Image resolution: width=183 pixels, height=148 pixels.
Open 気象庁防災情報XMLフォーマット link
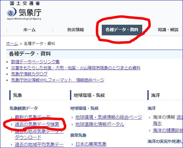pyautogui.click(x=58, y=80)
